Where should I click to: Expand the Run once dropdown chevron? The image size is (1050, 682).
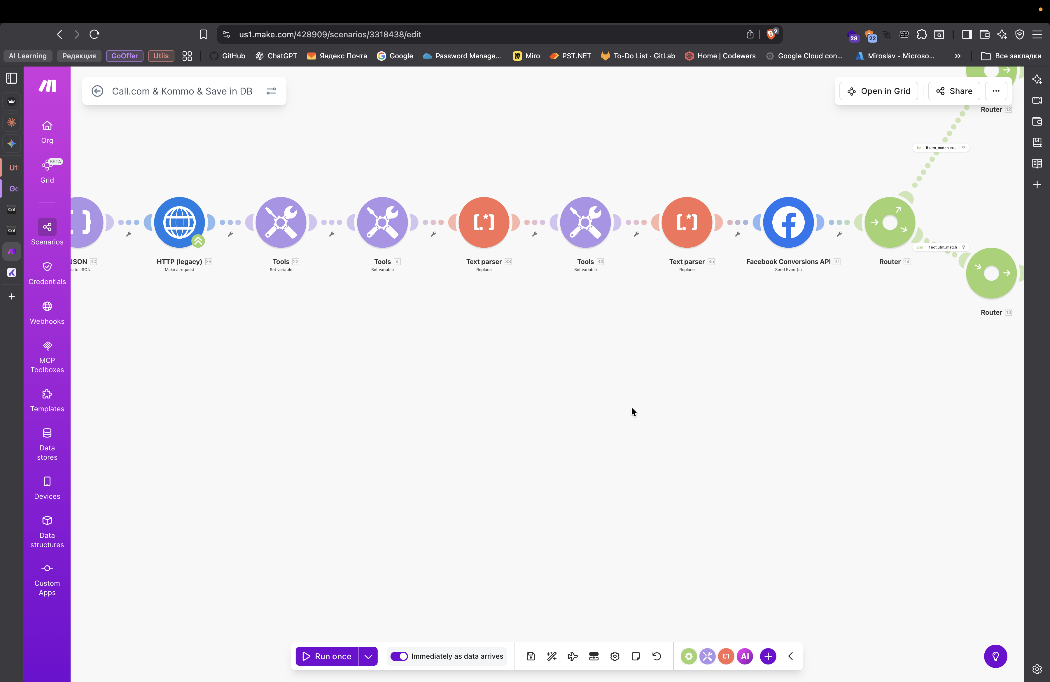pyautogui.click(x=369, y=656)
